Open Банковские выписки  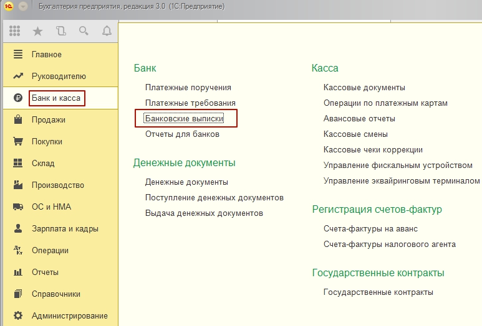pyautogui.click(x=184, y=119)
